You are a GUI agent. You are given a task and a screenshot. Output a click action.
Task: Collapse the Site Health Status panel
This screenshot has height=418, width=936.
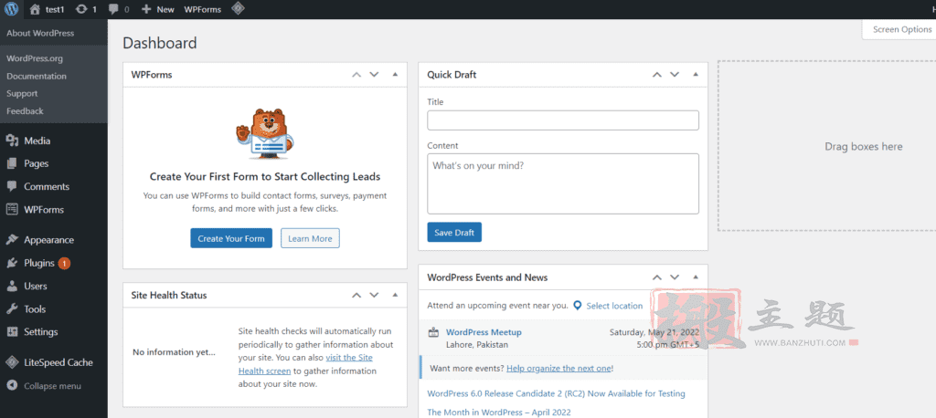[395, 295]
